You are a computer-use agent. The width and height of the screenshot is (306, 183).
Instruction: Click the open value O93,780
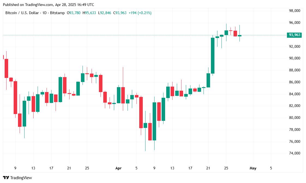coord(74,13)
